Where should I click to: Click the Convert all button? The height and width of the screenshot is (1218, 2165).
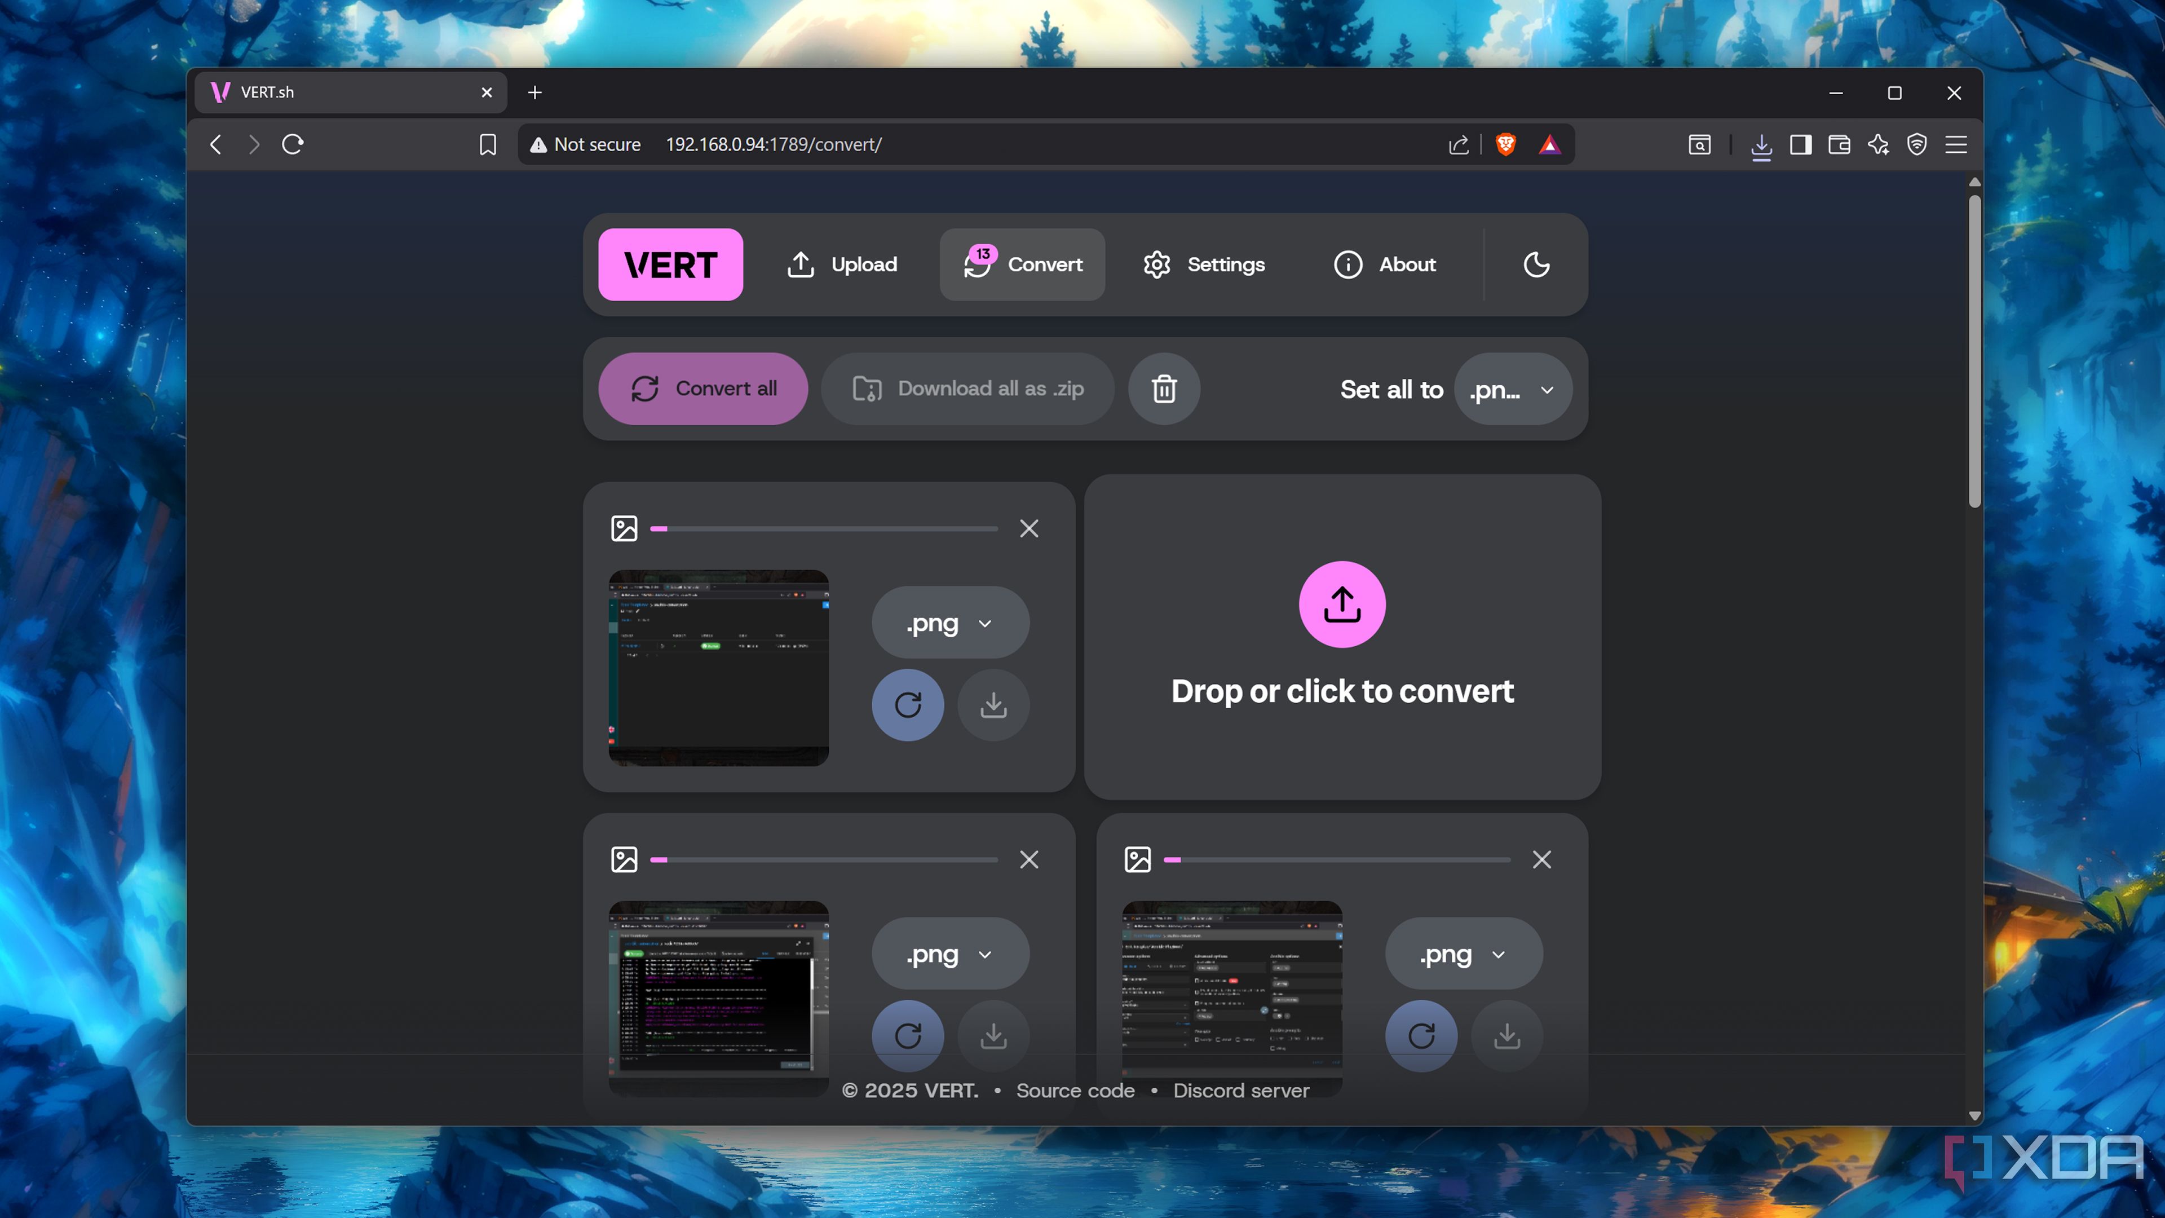[x=702, y=389]
